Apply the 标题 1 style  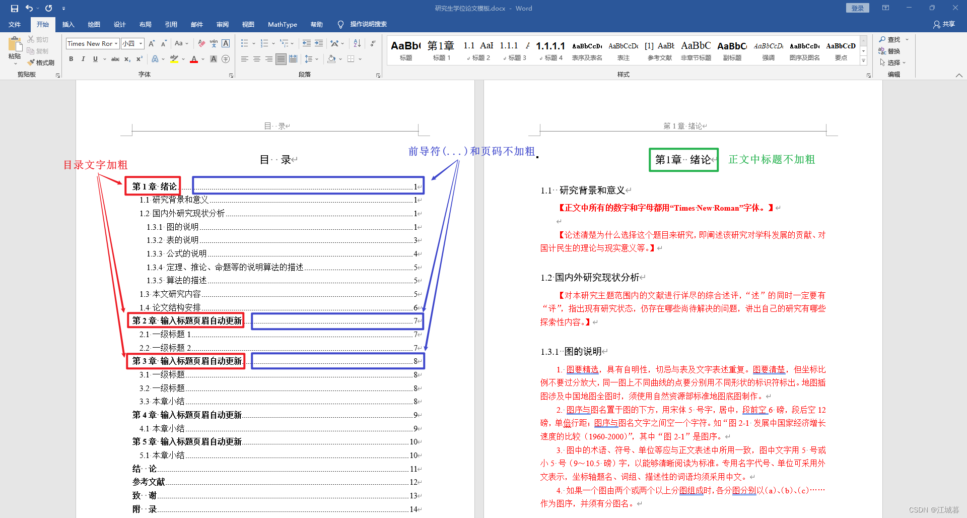(x=441, y=50)
